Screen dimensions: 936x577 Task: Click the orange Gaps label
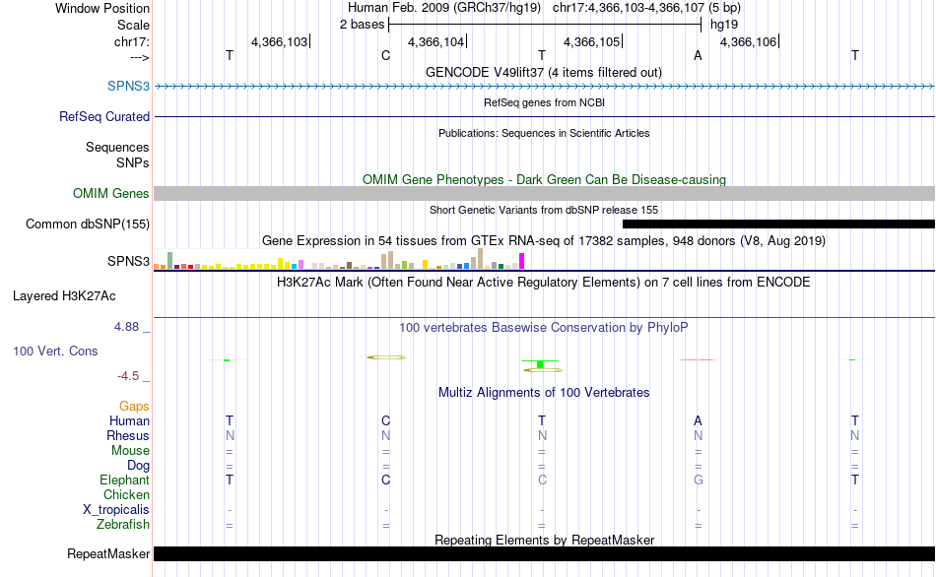134,406
